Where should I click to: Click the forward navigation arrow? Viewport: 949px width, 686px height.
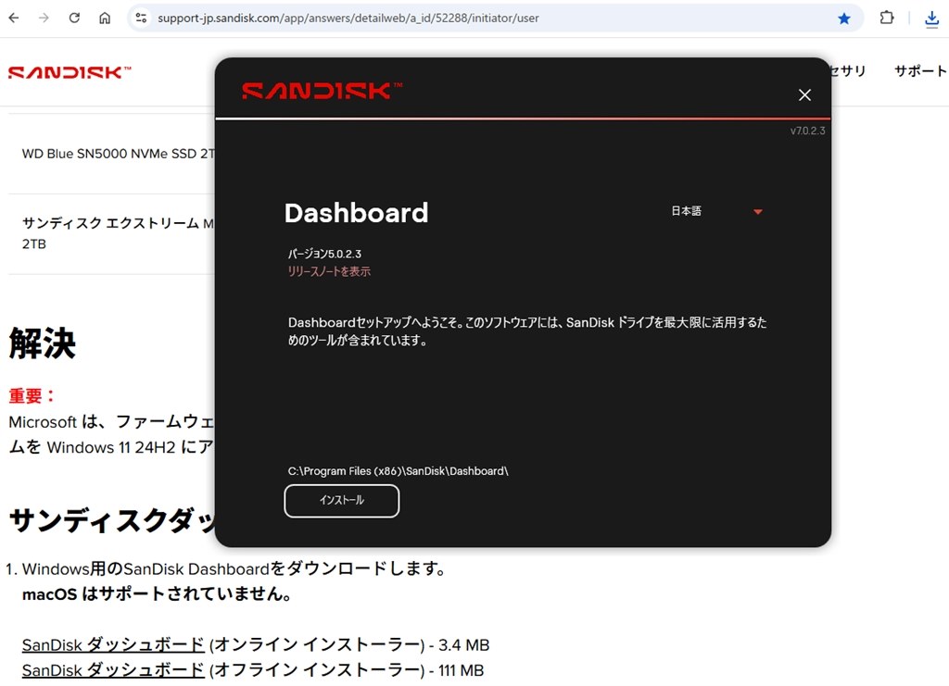click(44, 17)
